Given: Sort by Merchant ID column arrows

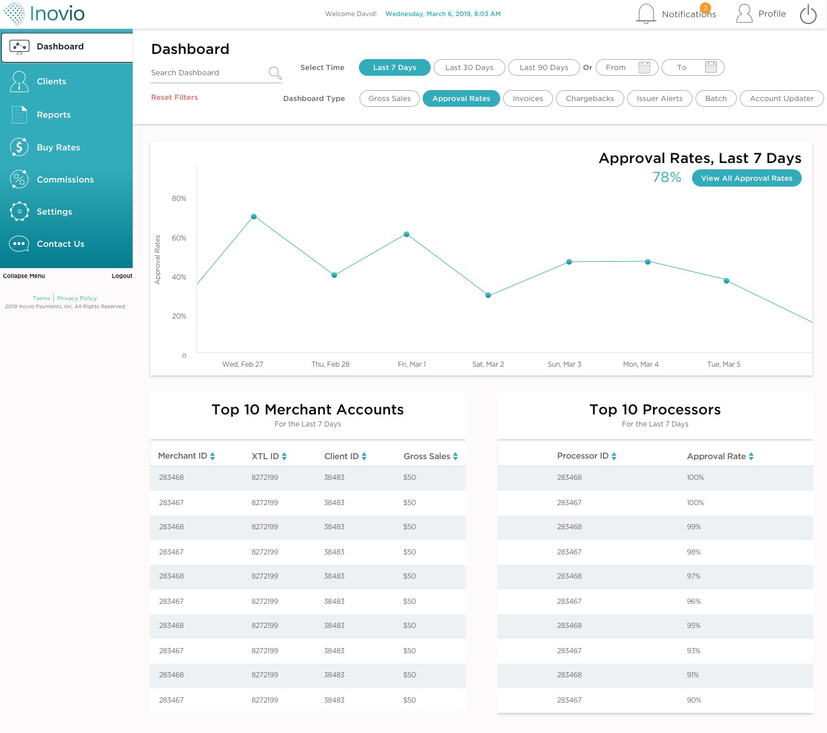Looking at the screenshot, I should click(212, 456).
